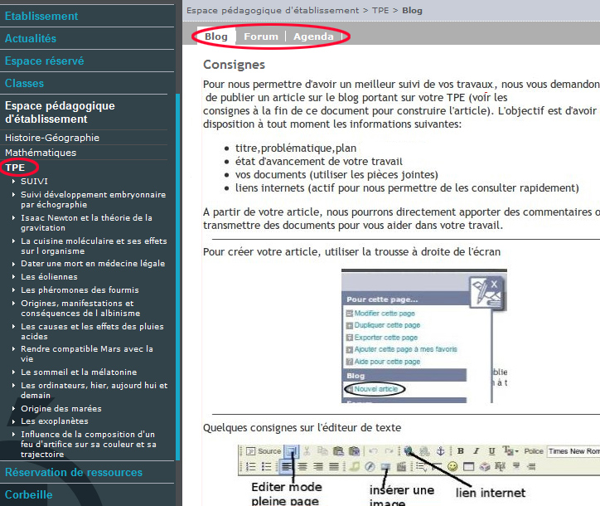Image resolution: width=600 pixels, height=506 pixels.
Task: Open Mathématiques subject page
Action: tap(41, 153)
